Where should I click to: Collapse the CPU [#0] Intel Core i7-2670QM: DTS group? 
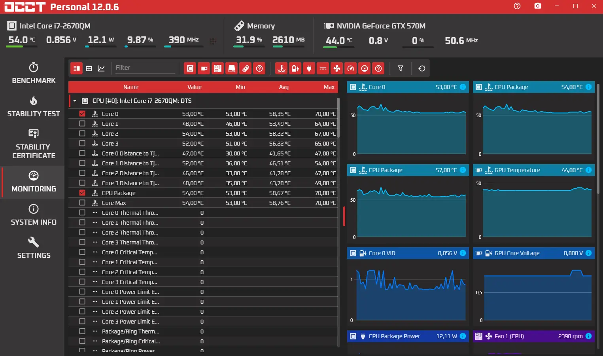(74, 101)
